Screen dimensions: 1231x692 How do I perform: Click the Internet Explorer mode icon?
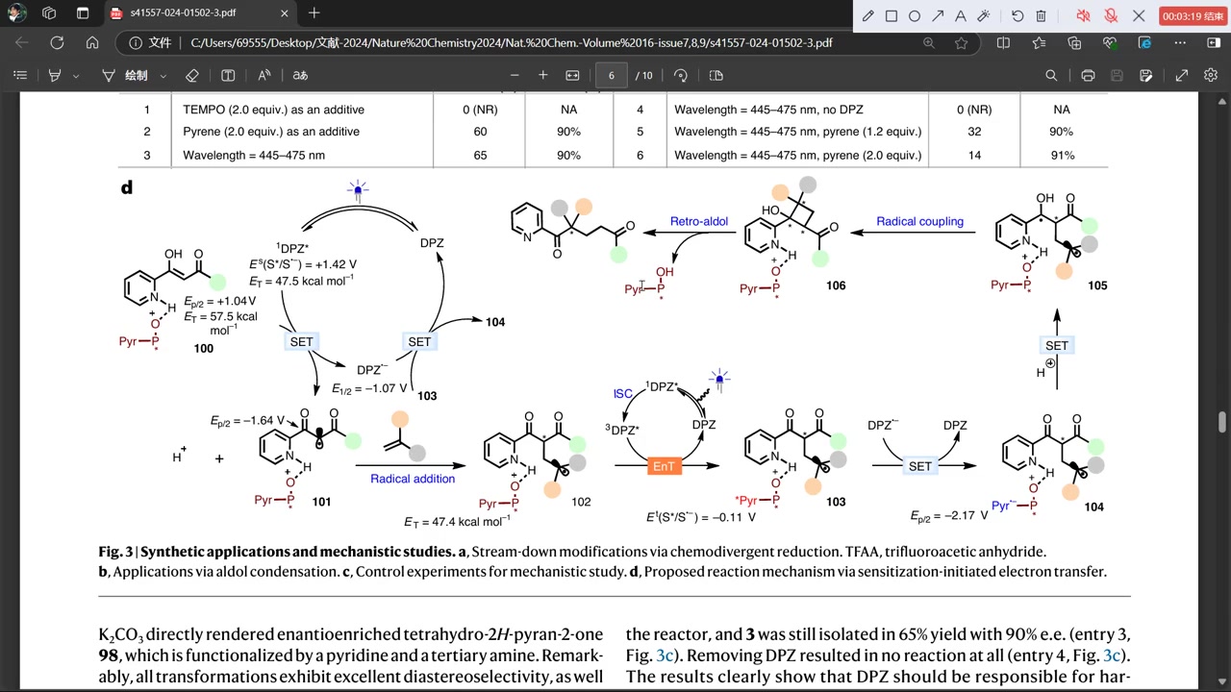pos(1144,42)
